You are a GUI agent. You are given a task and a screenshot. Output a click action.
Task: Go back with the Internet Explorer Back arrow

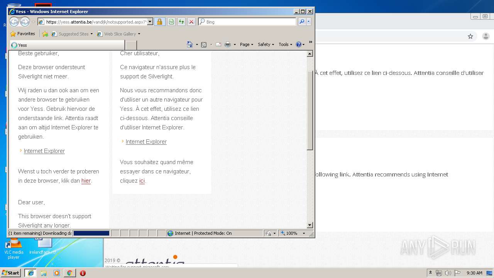point(14,22)
